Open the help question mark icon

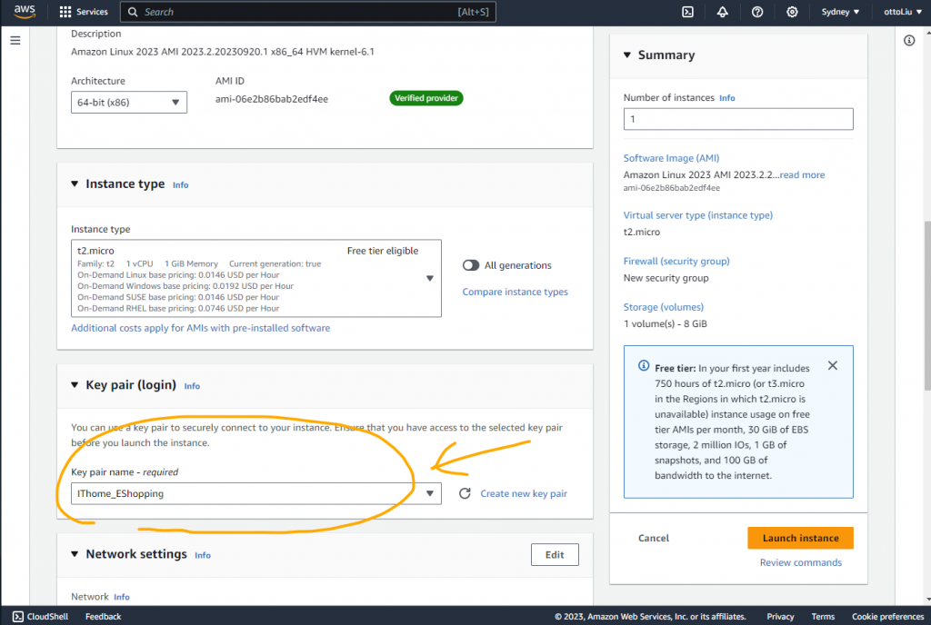pos(757,12)
